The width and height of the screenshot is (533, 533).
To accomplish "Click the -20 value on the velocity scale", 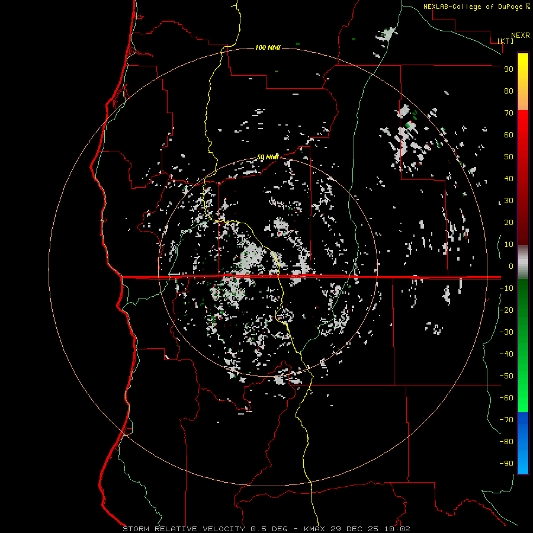I will [x=506, y=310].
